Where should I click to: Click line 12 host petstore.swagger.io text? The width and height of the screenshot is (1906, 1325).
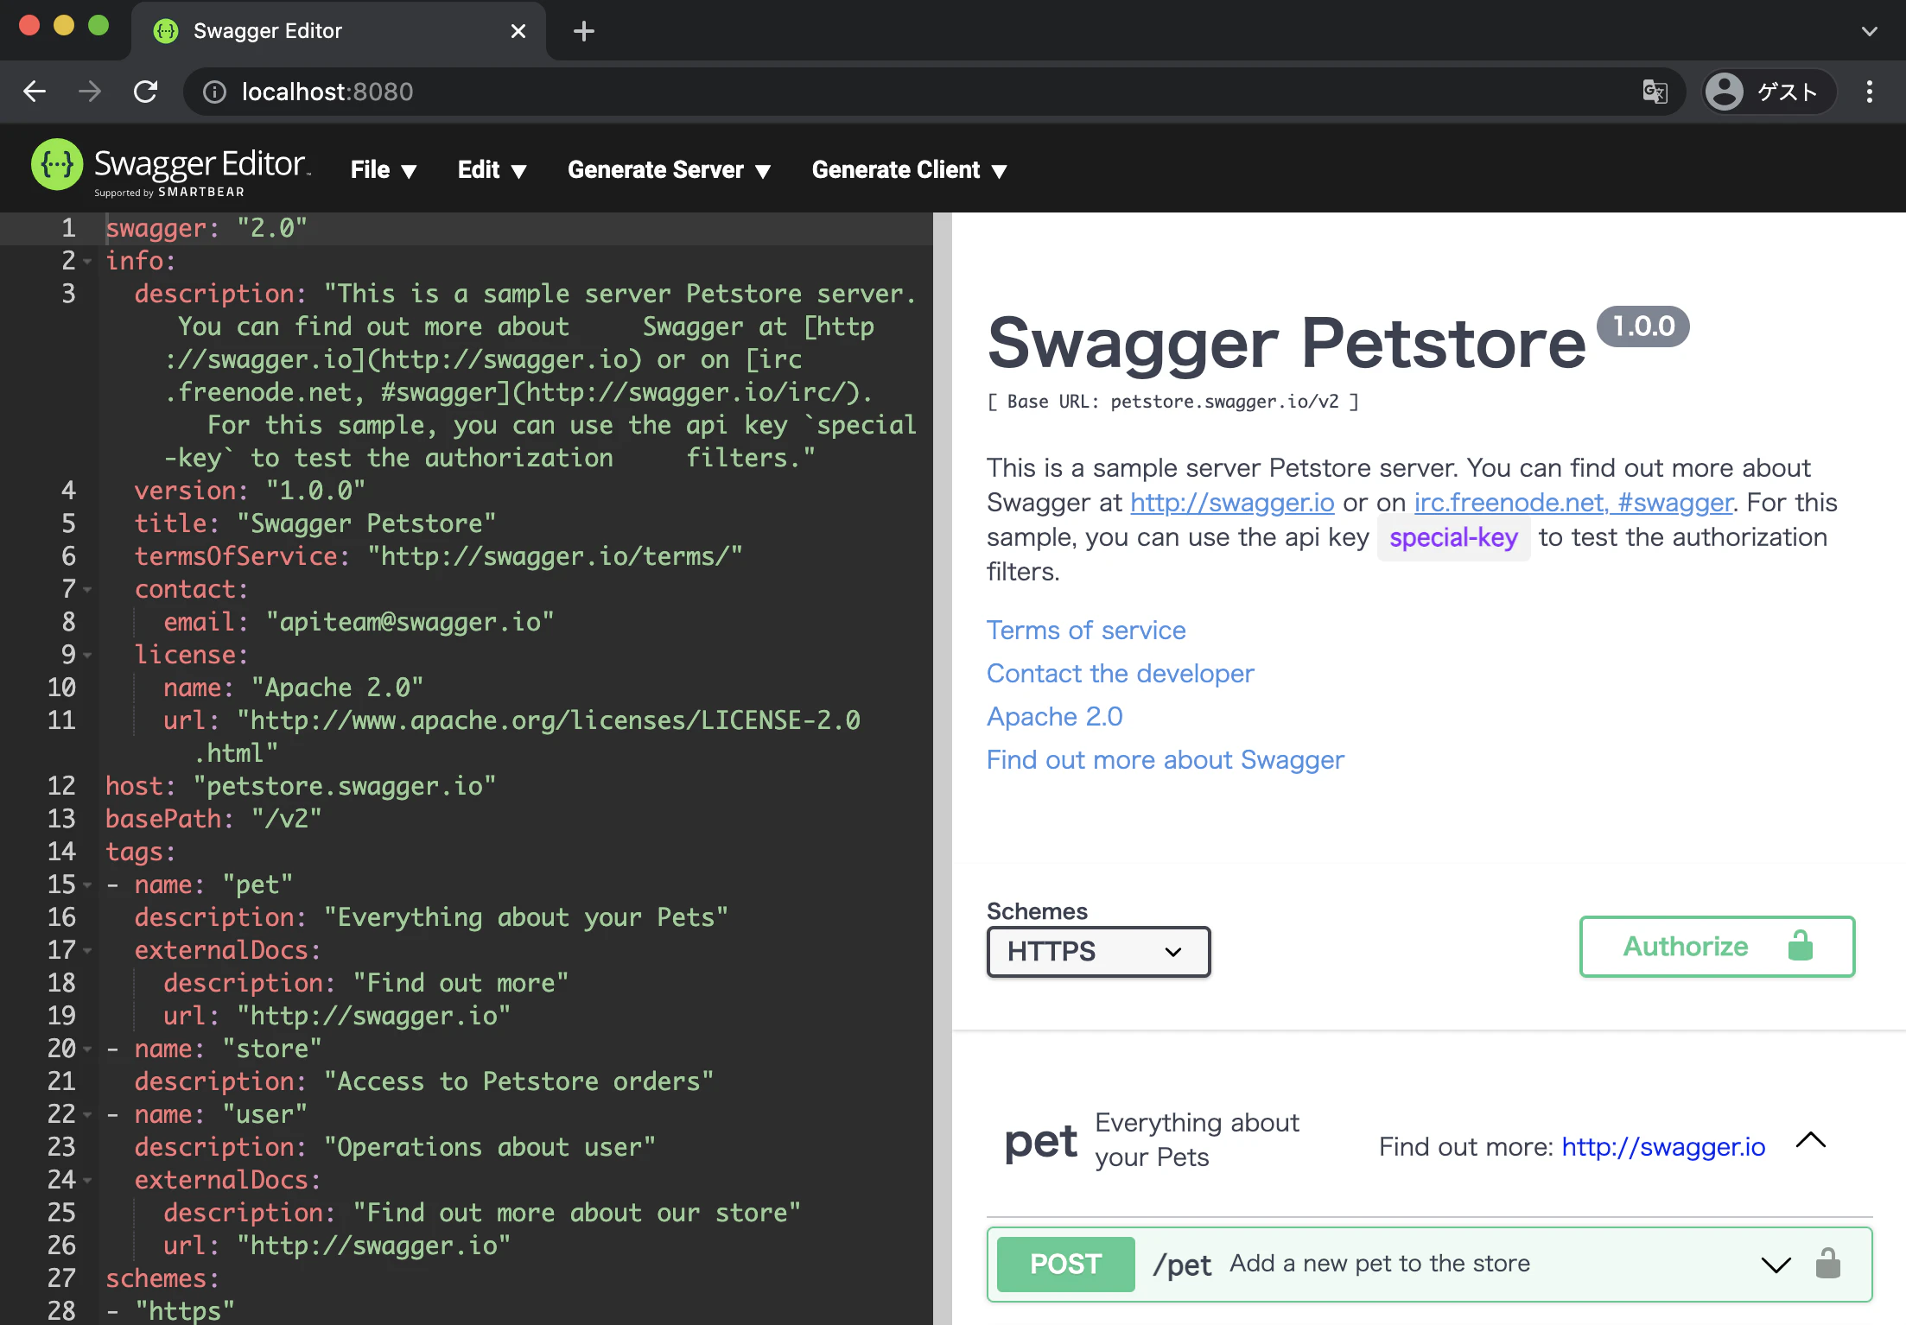[x=301, y=786]
